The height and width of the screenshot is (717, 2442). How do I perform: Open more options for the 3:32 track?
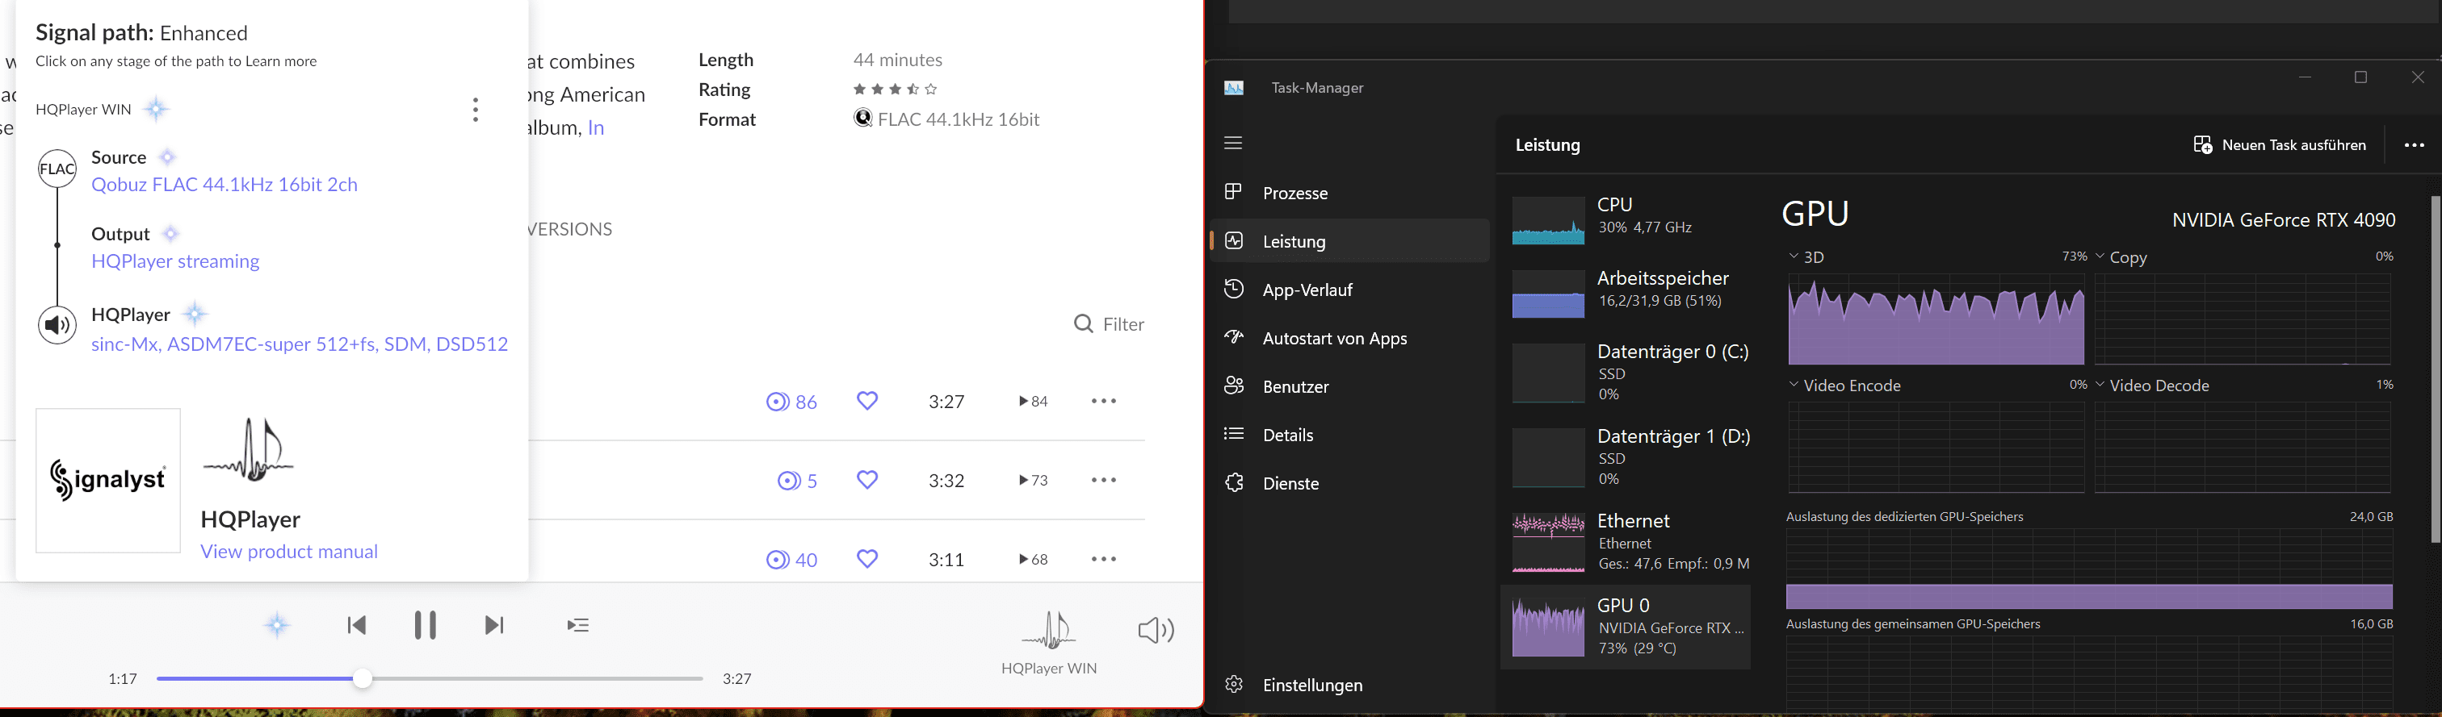point(1103,480)
